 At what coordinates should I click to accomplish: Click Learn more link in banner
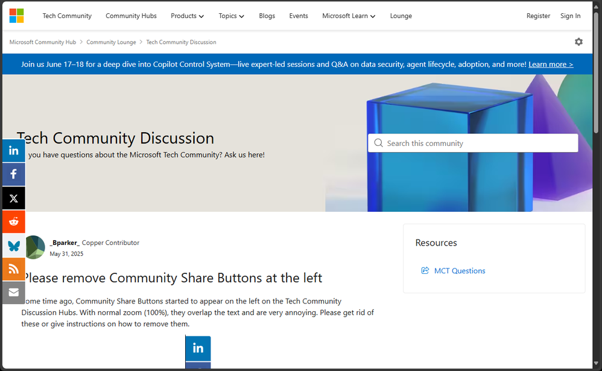point(551,64)
